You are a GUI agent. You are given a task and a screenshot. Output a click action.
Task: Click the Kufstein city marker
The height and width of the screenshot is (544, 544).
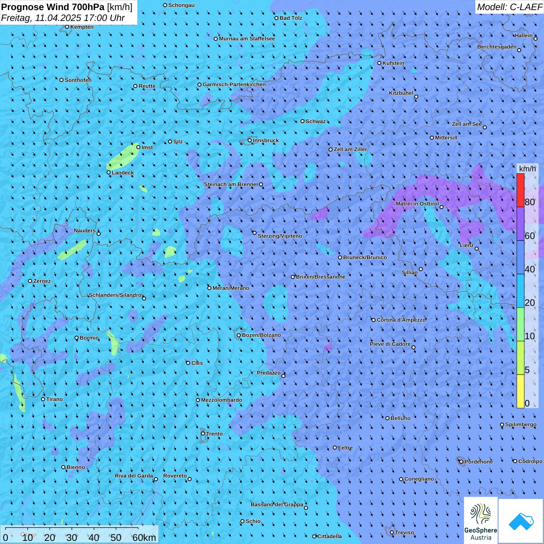point(380,63)
